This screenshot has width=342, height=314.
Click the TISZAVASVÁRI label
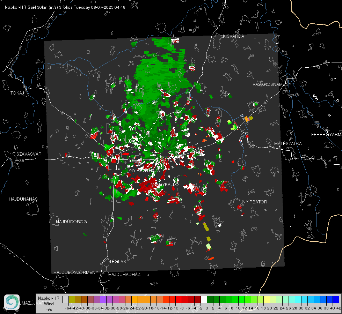coord(28,154)
